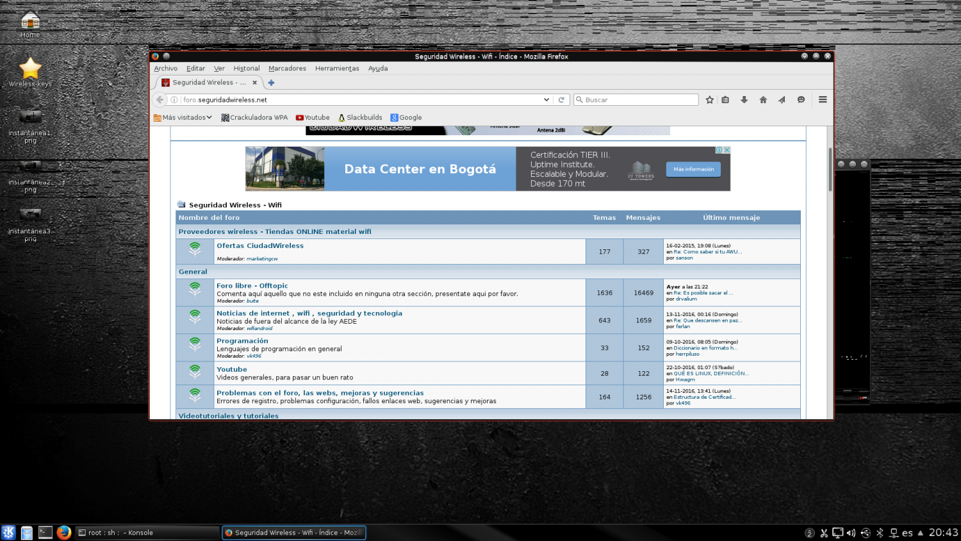
Task: Click the Más información ad button
Action: [693, 169]
